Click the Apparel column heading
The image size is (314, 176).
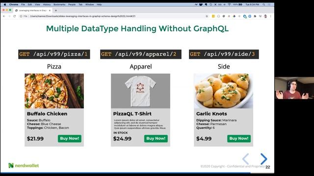[x=141, y=66]
